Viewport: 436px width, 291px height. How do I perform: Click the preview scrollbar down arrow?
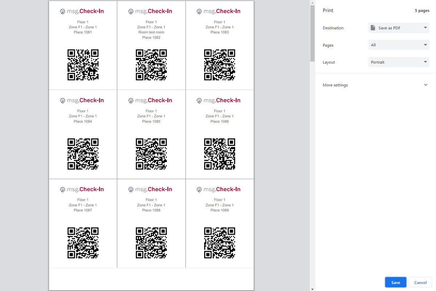[x=312, y=289]
